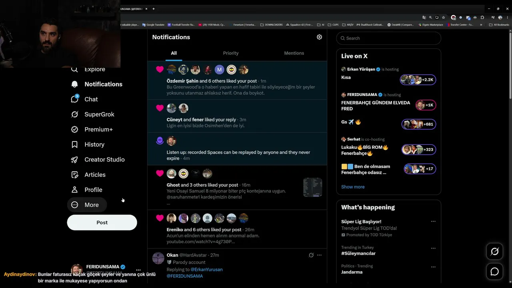Screen dimensions: 512x288
Task: Click the Premium+ verified badge icon
Action: point(74,130)
